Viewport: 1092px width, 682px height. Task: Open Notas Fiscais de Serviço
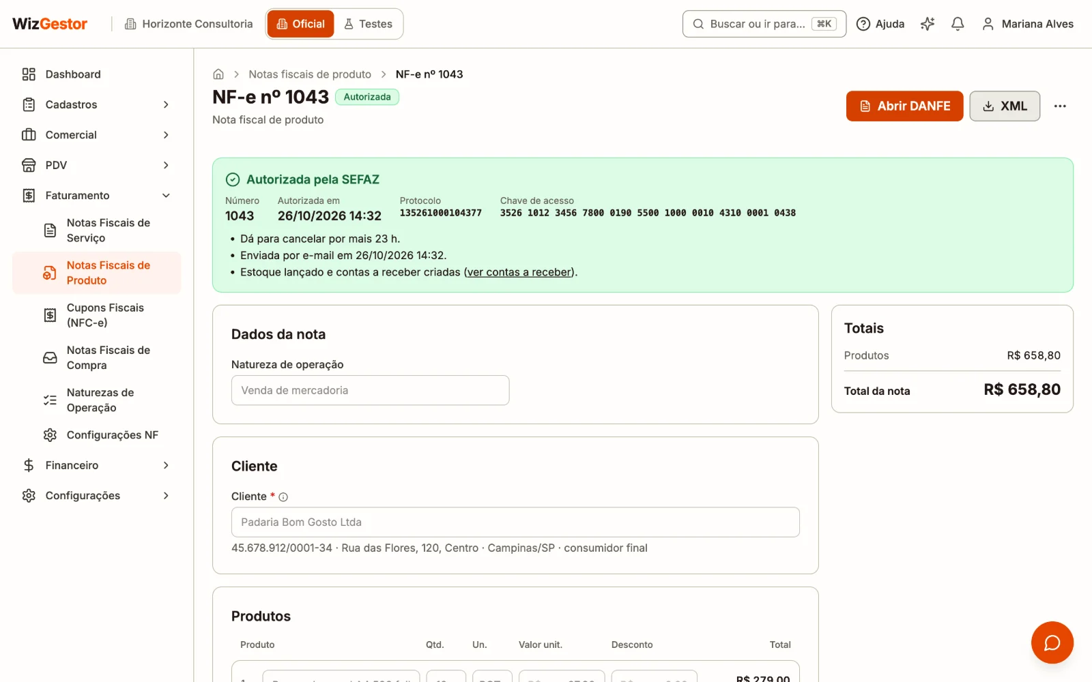pyautogui.click(x=96, y=231)
